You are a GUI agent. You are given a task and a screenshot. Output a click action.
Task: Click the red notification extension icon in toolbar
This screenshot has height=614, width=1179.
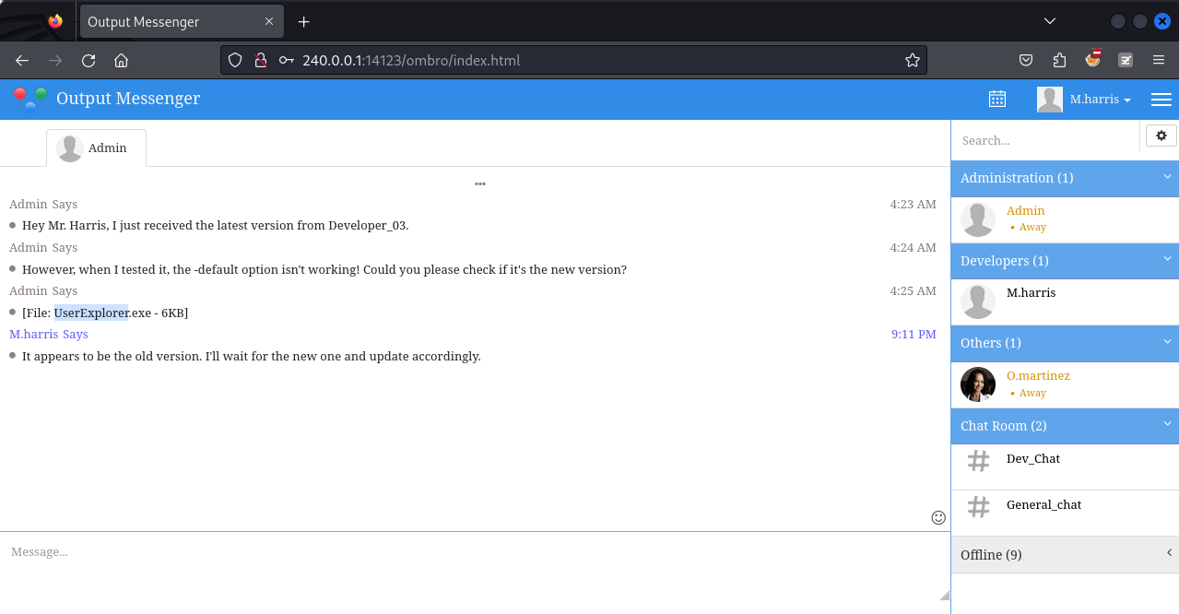[x=1093, y=59]
